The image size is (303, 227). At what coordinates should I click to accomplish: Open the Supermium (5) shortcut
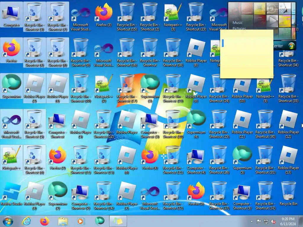(x=242, y=160)
